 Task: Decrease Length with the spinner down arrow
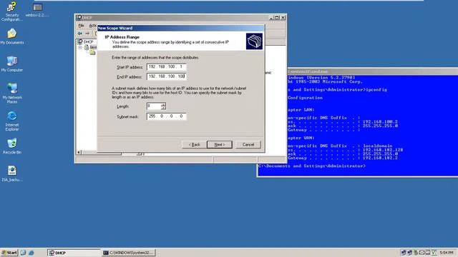[163, 108]
